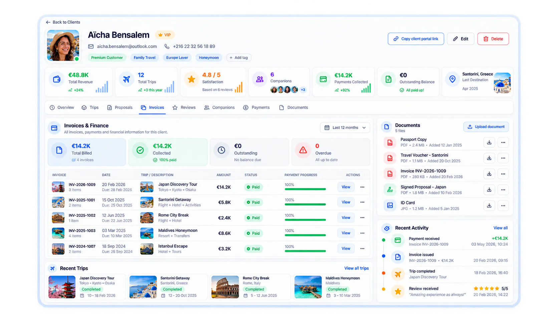Download the Signed Proposal - Japan file
Image resolution: width=558 pixels, height=314 pixels.
[x=489, y=190]
